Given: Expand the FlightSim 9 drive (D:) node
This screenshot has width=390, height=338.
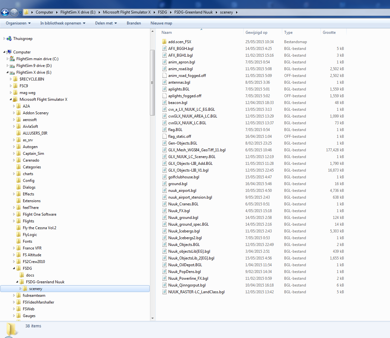Looking at the screenshot, I should click(x=7, y=66).
